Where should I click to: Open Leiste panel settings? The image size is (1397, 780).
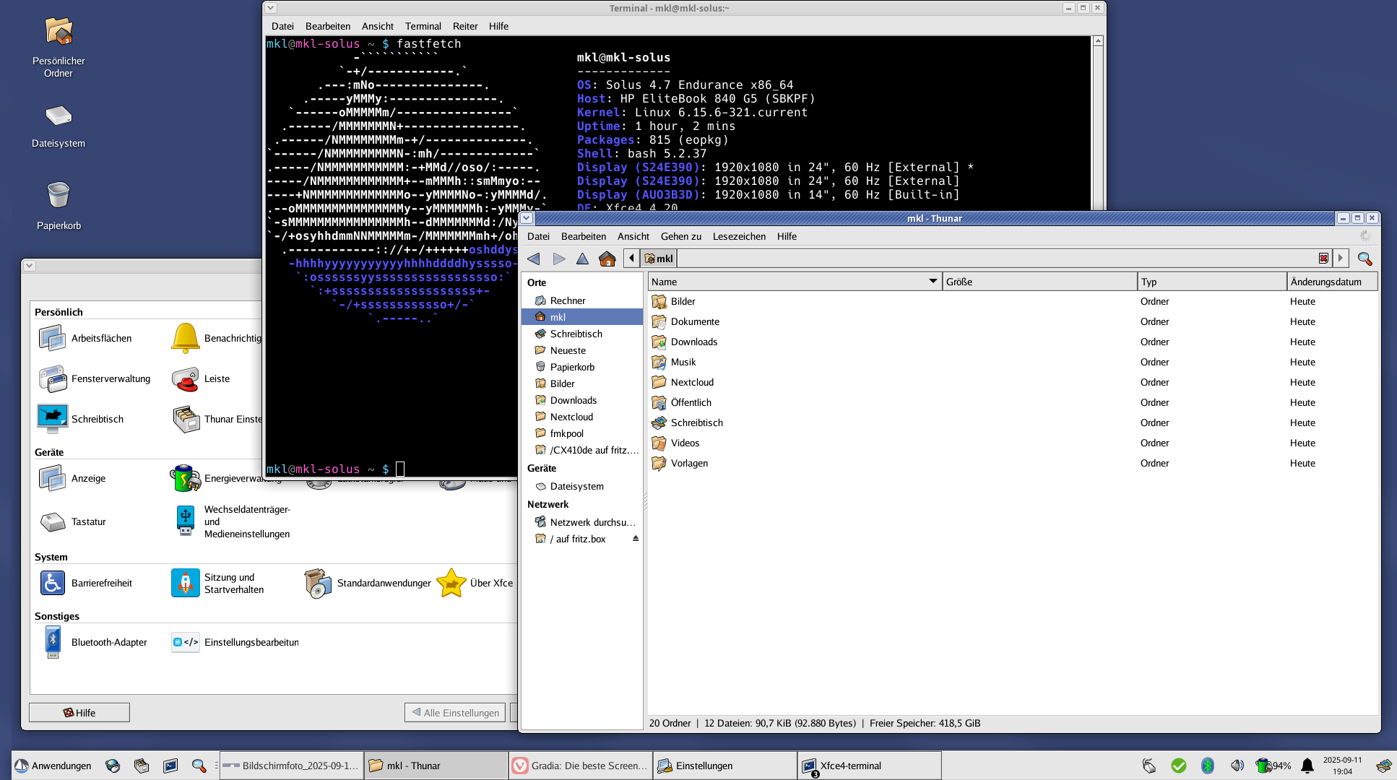tap(202, 378)
